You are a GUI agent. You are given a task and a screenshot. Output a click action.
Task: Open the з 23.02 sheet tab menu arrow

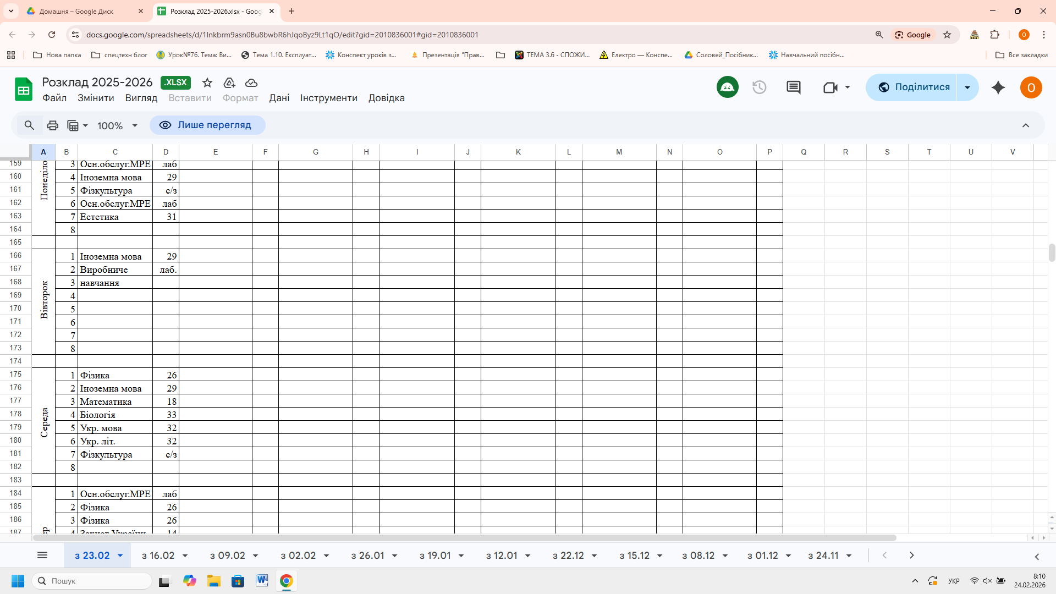pos(120,555)
